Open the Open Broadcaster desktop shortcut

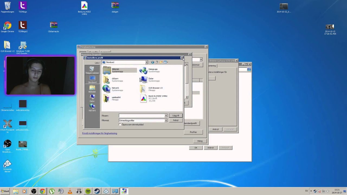(7, 146)
